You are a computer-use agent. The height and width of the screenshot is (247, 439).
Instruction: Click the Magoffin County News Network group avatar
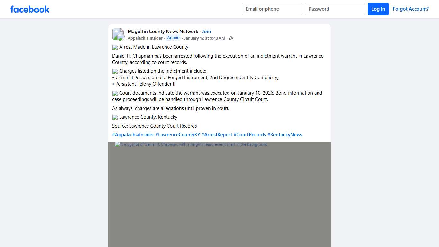[118, 34]
